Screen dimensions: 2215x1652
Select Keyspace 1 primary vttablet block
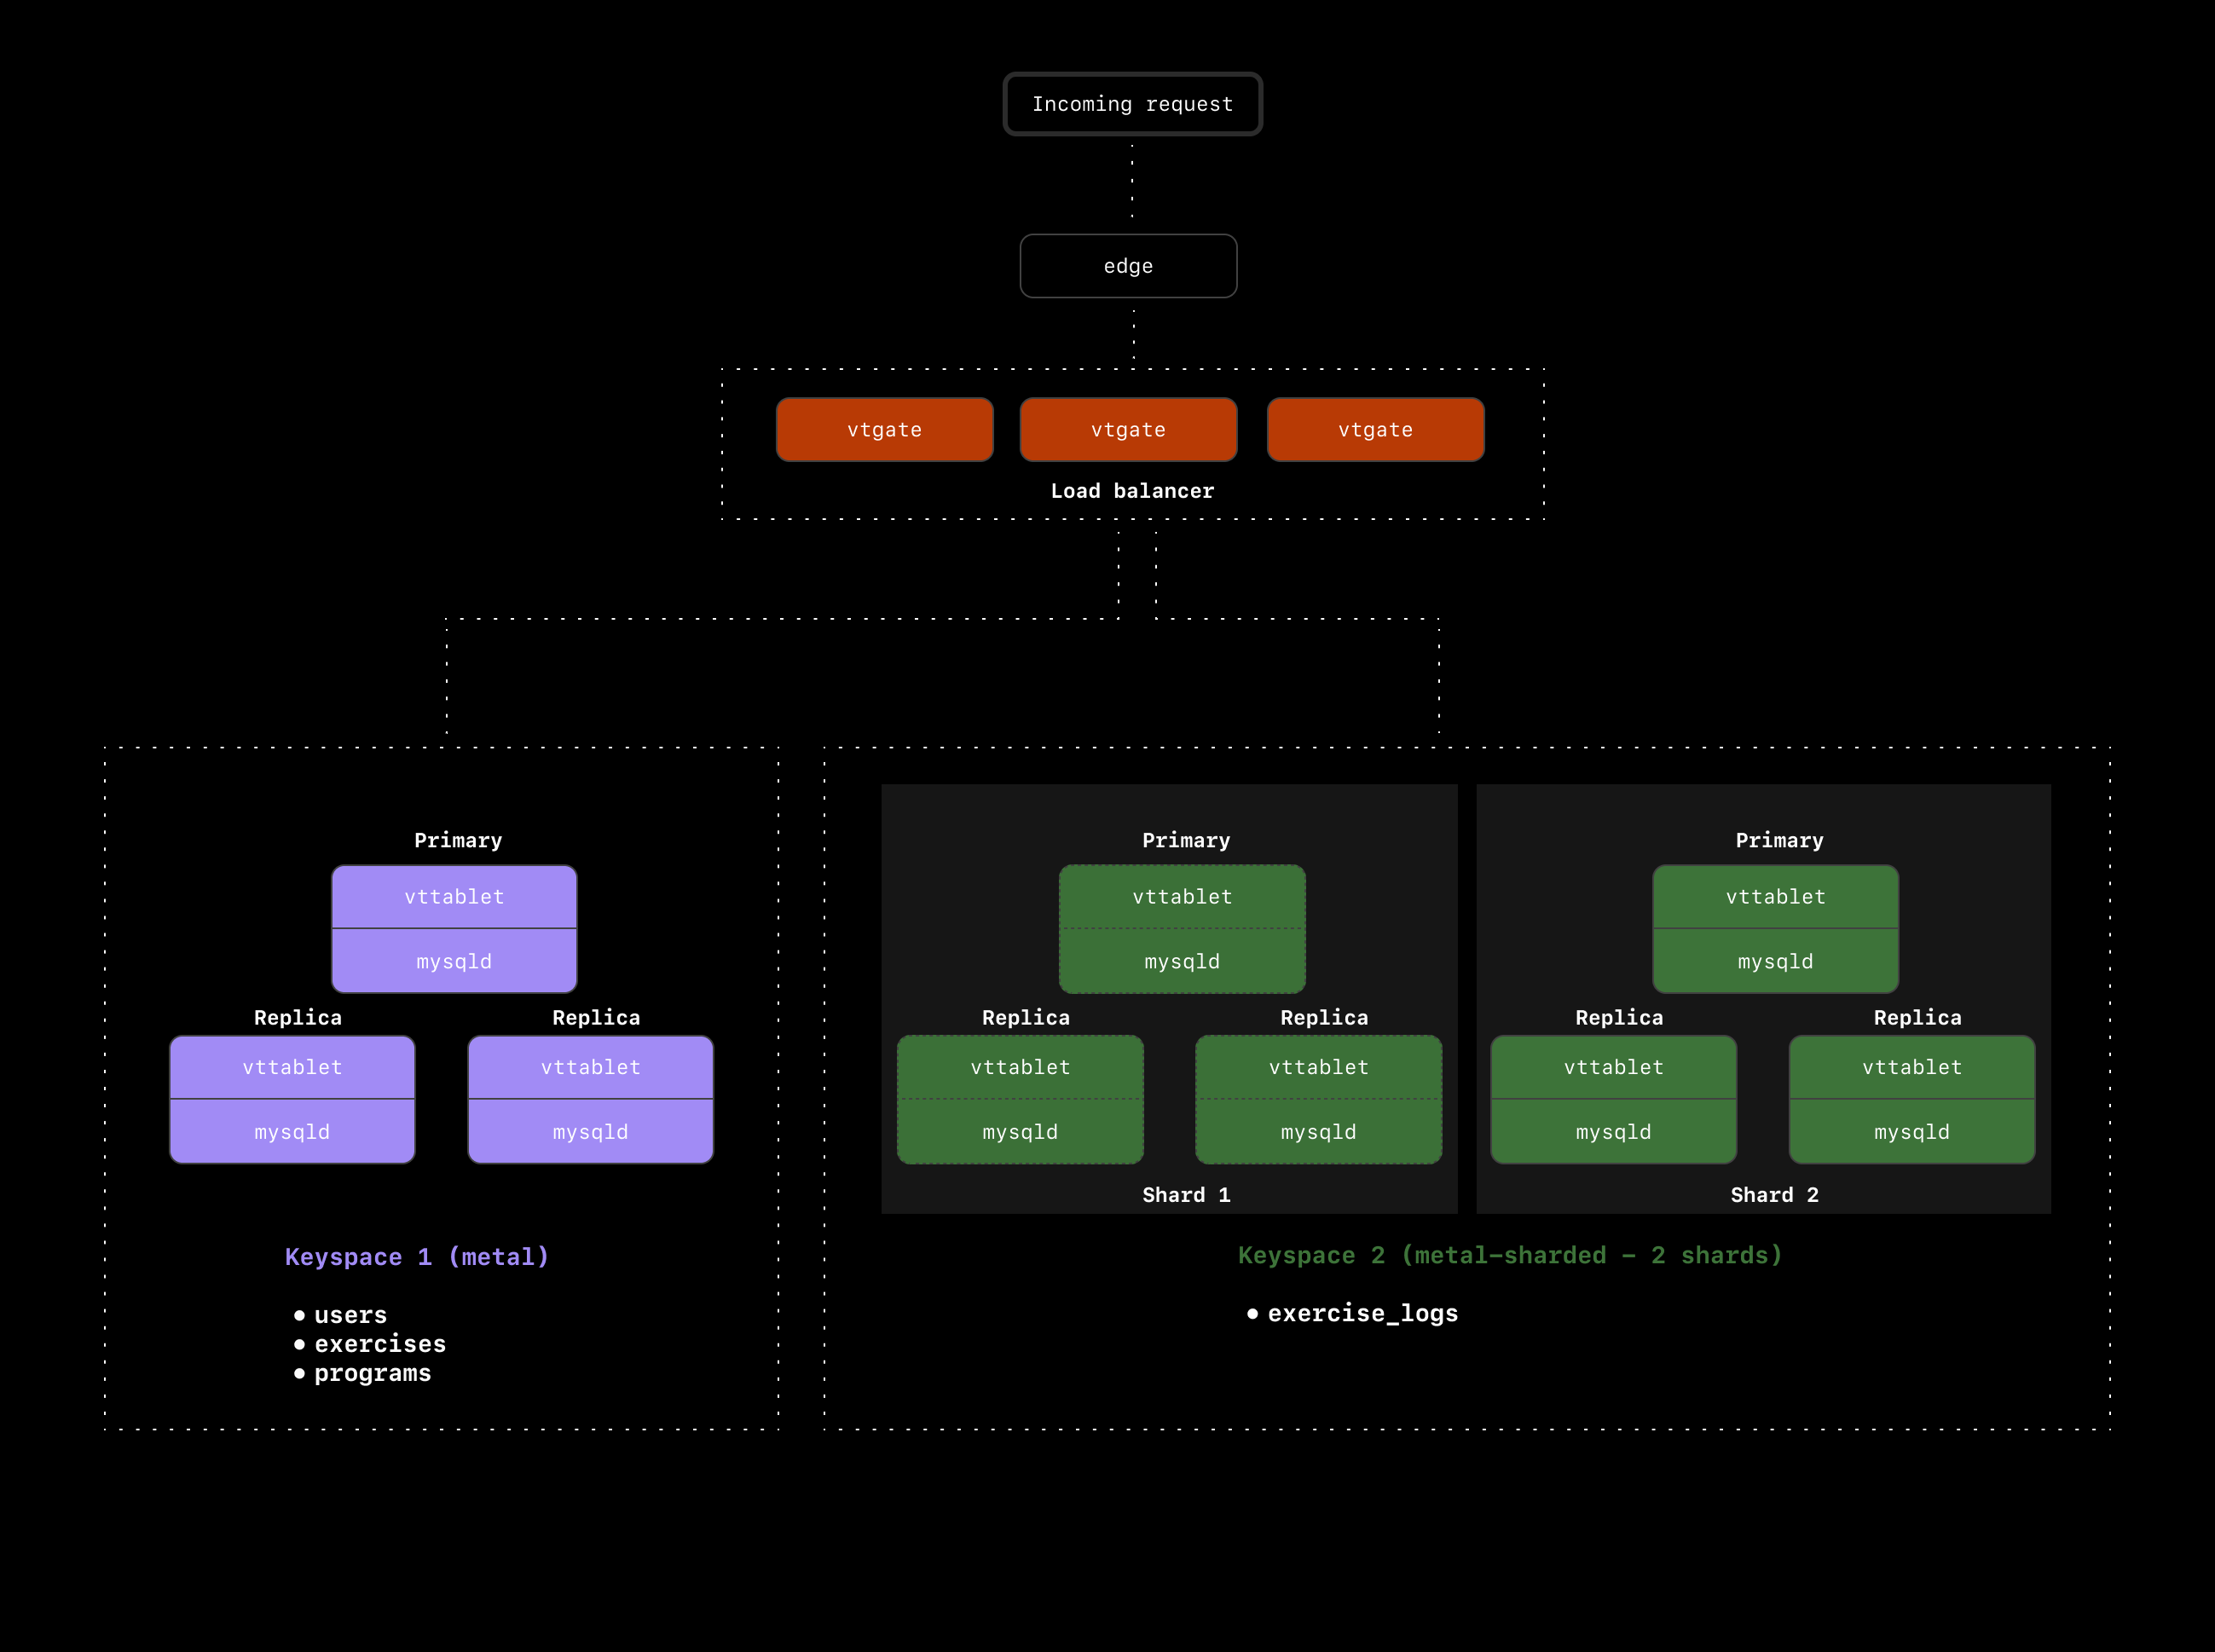454,897
